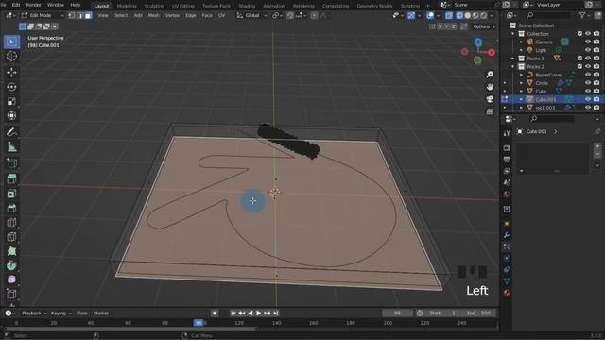
Task: Enable vertex select mode
Action: (x=72, y=15)
